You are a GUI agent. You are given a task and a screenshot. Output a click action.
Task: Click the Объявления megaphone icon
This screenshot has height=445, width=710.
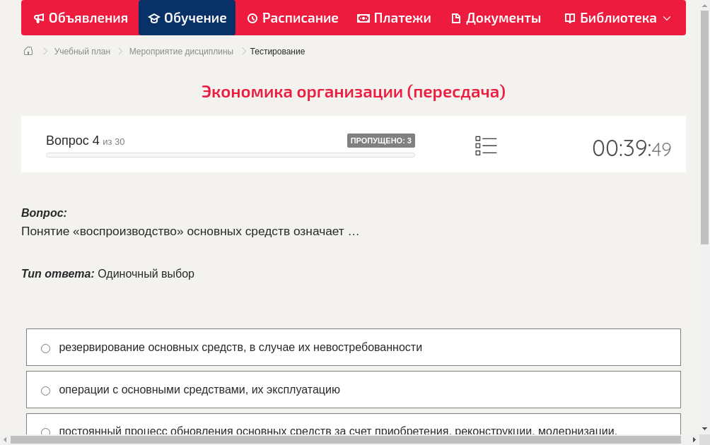[x=37, y=18]
